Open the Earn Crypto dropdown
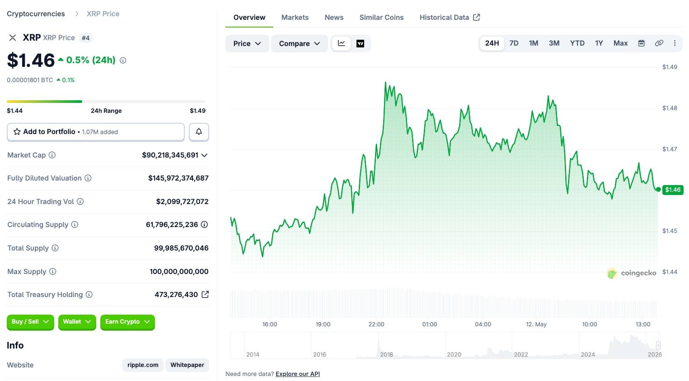 [127, 322]
